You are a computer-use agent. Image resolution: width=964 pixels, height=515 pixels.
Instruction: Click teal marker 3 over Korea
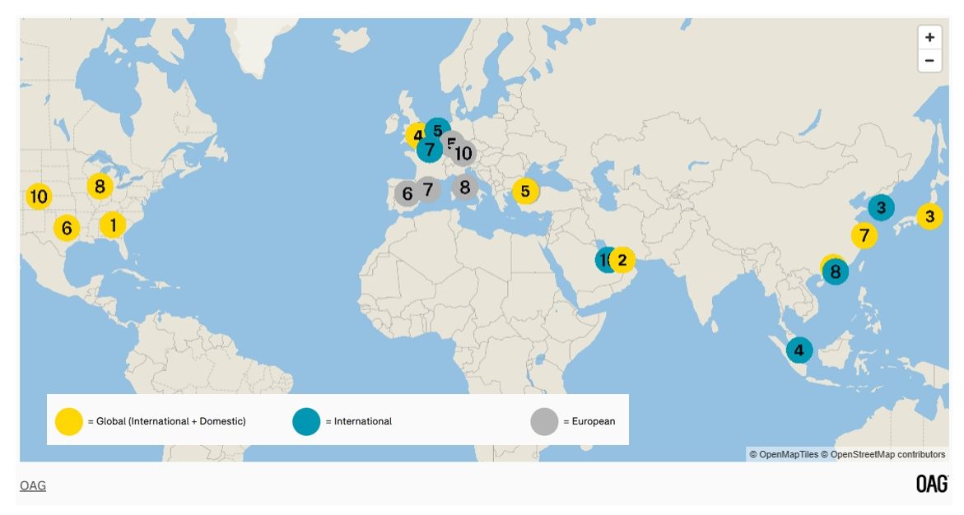pyautogui.click(x=881, y=207)
